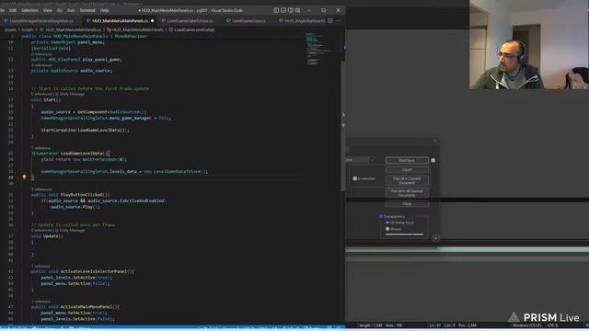Screen dimensions: 589x331
Task: Click Close button in find dialog
Action: click(407, 204)
